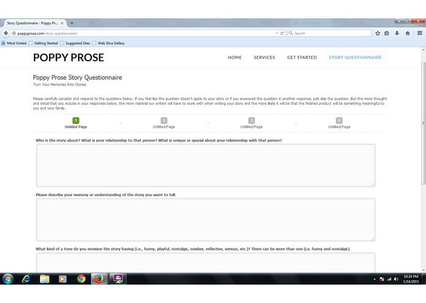Jump to step 2 Untitled Page
This screenshot has width=426, height=303.
click(x=164, y=123)
